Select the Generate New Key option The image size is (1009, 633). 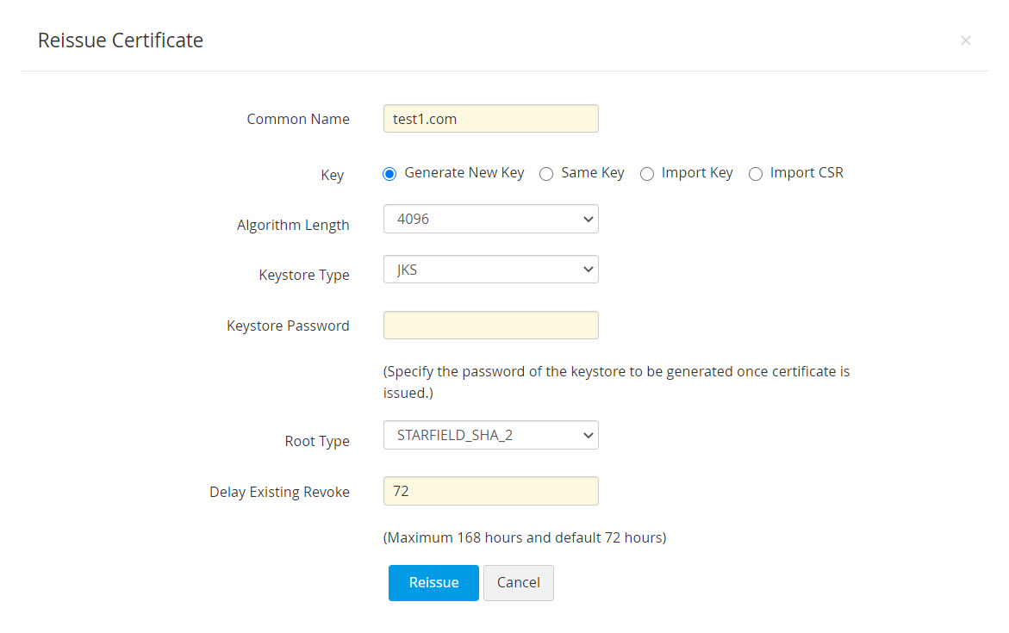pos(390,174)
